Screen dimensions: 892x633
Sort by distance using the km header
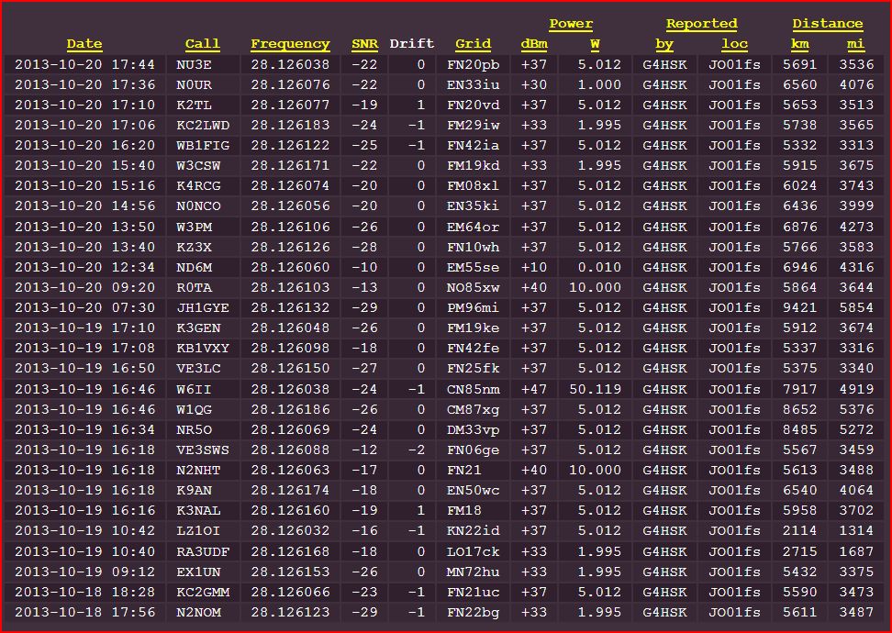pyautogui.click(x=799, y=44)
